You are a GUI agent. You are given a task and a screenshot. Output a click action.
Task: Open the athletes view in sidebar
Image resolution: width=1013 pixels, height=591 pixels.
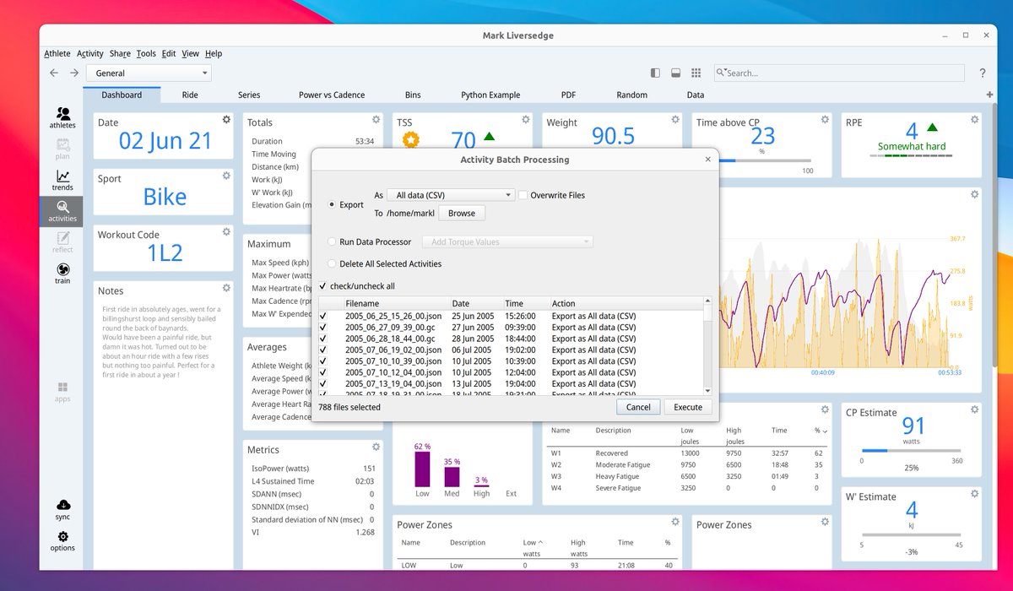click(62, 117)
